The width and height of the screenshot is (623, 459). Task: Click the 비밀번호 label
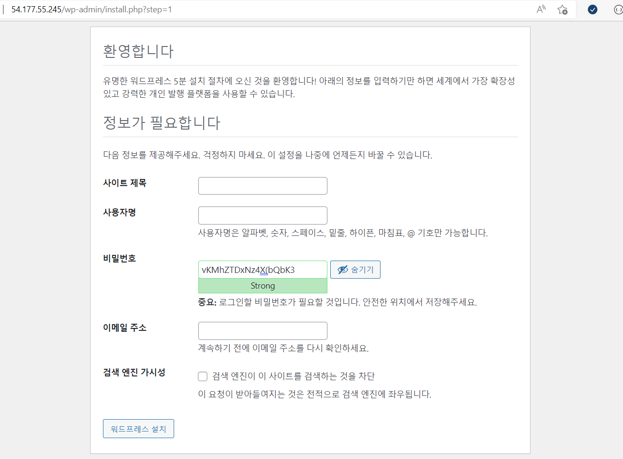[x=120, y=258]
